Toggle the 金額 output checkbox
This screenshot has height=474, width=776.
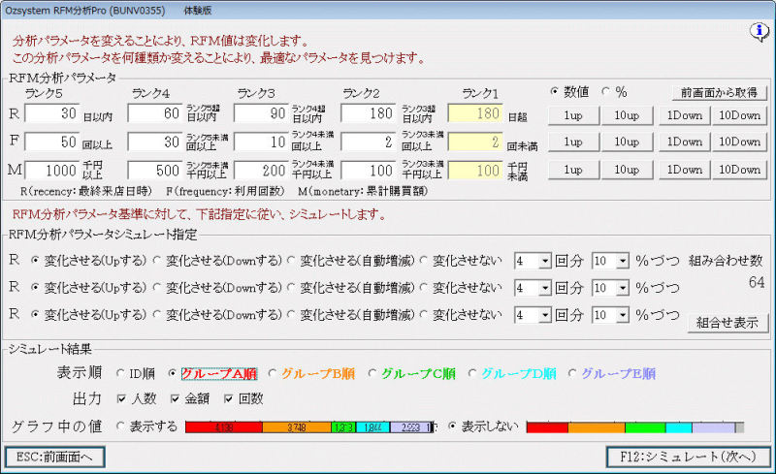click(x=176, y=398)
